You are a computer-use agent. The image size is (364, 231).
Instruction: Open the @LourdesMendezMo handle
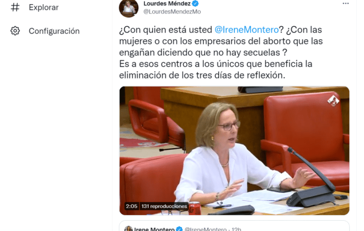[x=172, y=12]
